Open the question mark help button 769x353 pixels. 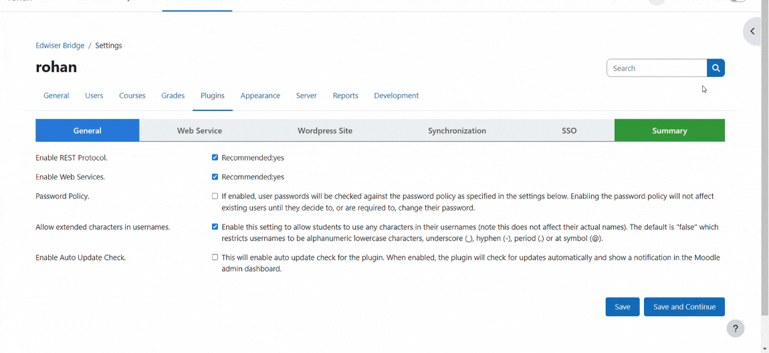pyautogui.click(x=735, y=328)
